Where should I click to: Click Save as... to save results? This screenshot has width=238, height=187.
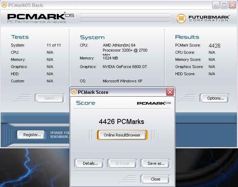click(156, 163)
